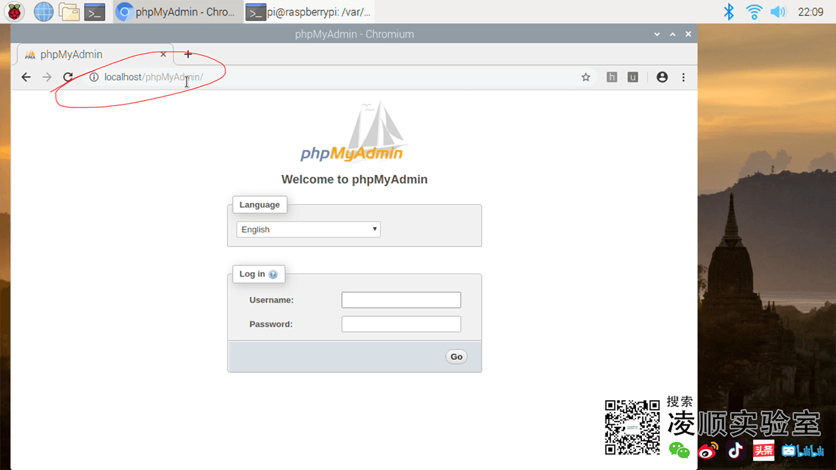Click the volume speaker icon
Screen dimensions: 836x470
[778, 12]
